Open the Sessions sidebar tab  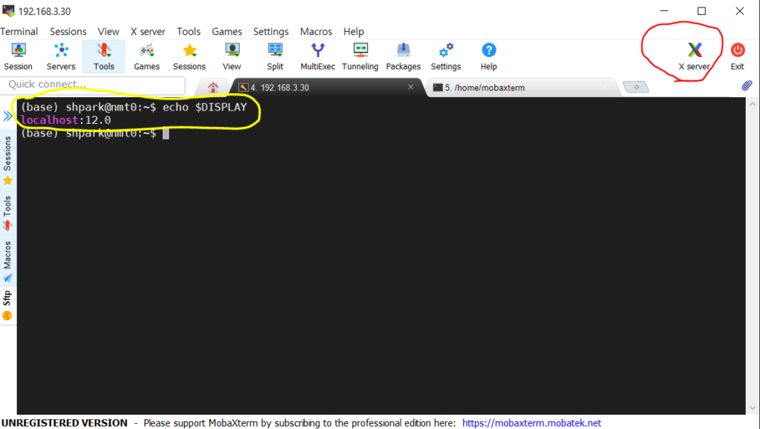pyautogui.click(x=7, y=160)
